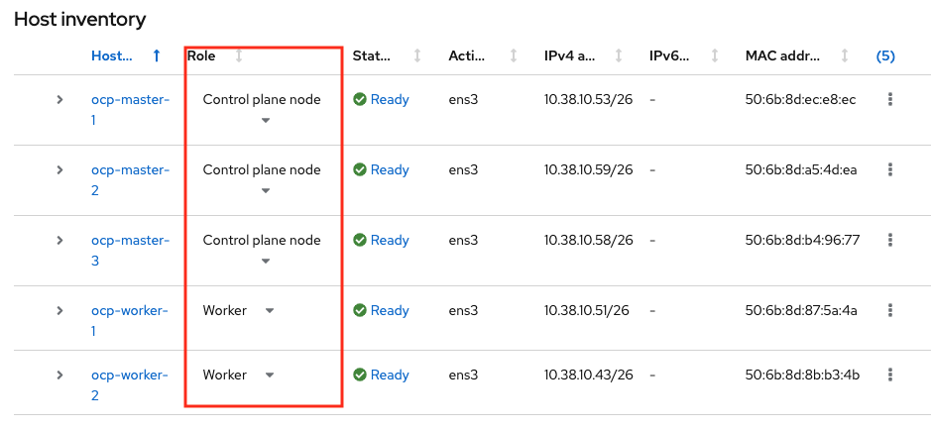
Task: Click Ready status of ocp-master-1
Action: point(389,99)
